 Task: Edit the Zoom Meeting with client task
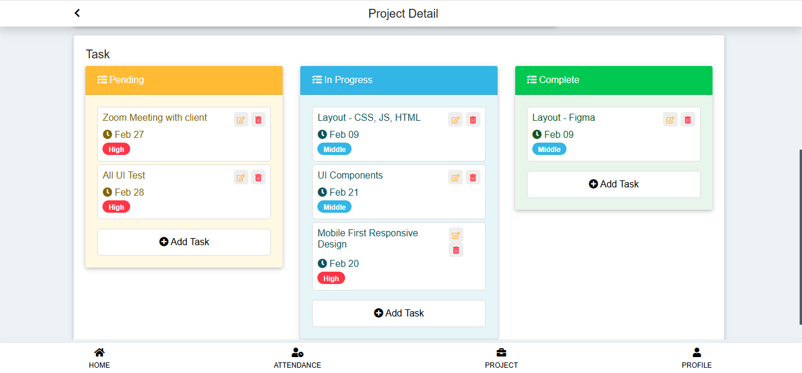[241, 120]
